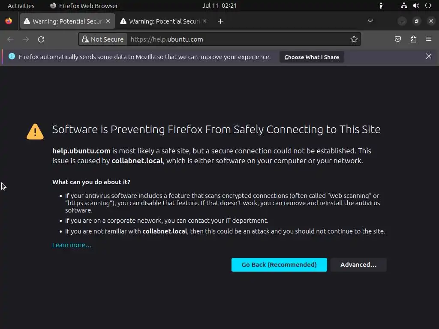The image size is (439, 329).
Task: Open the Advanced… options
Action: click(x=358, y=265)
